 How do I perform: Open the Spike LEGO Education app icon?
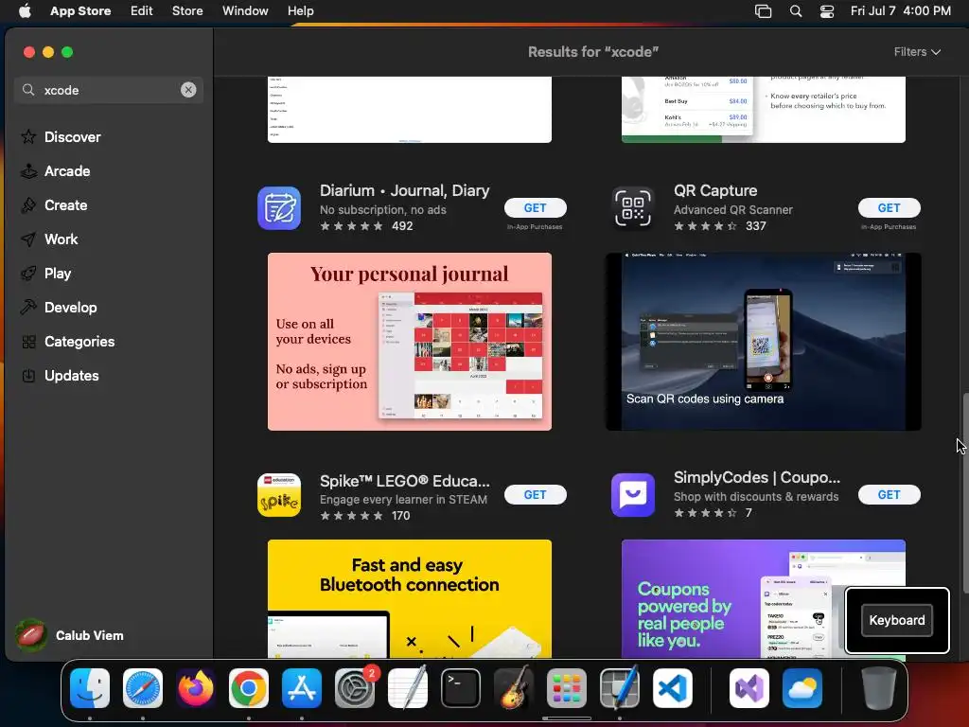click(279, 495)
